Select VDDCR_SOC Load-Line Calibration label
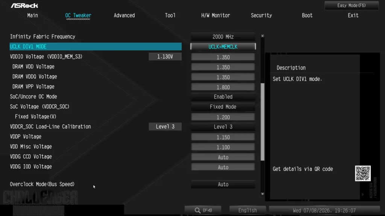This screenshot has width=385, height=216. (50, 127)
